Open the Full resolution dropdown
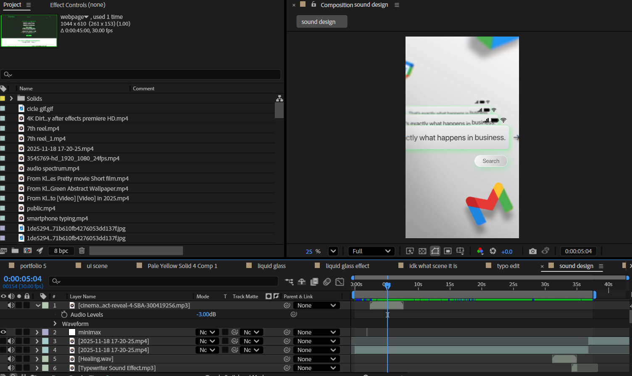Viewport: 632px width, 376px height. point(371,251)
